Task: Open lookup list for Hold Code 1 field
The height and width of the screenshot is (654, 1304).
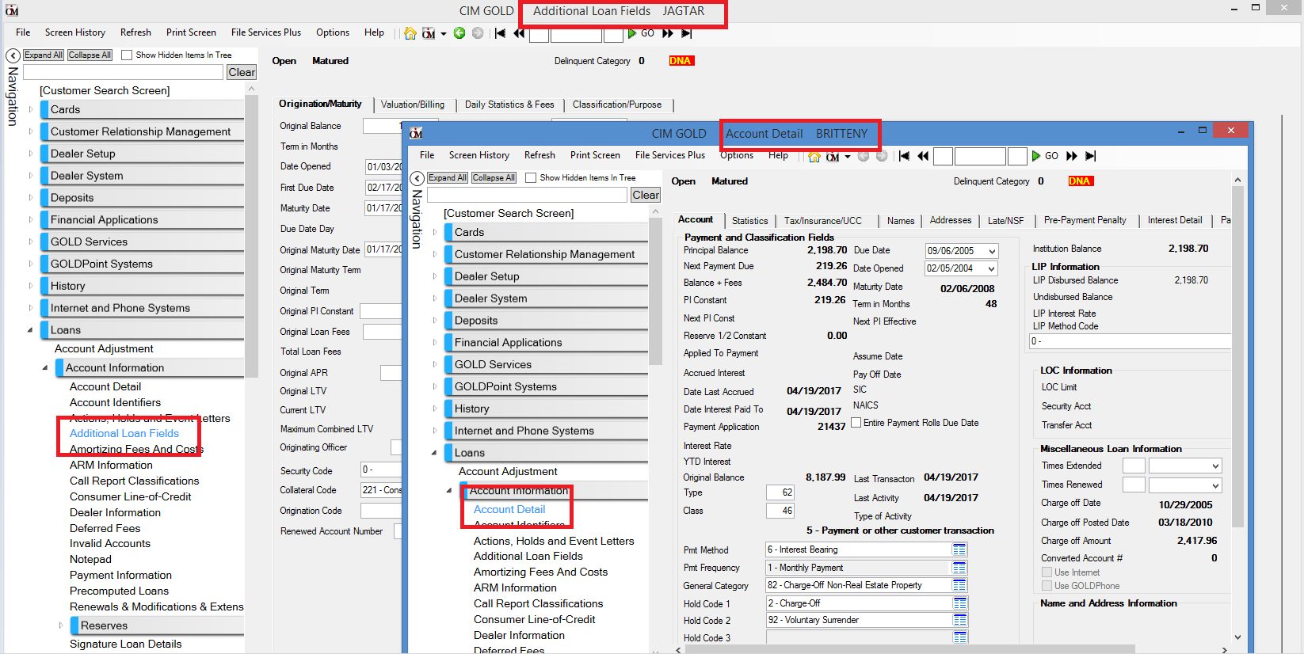Action: pyautogui.click(x=959, y=603)
